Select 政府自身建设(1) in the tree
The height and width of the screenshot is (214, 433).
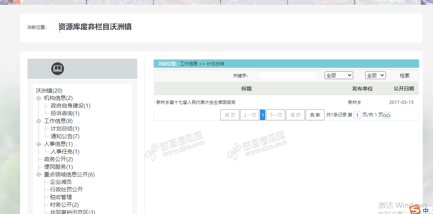point(70,106)
